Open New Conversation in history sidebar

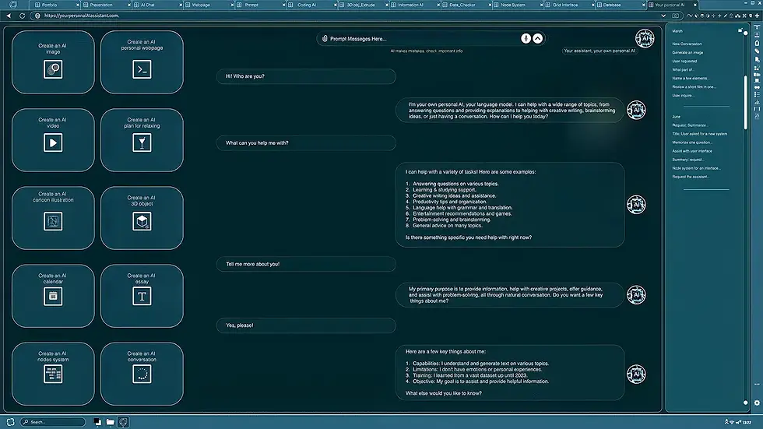[x=687, y=44]
